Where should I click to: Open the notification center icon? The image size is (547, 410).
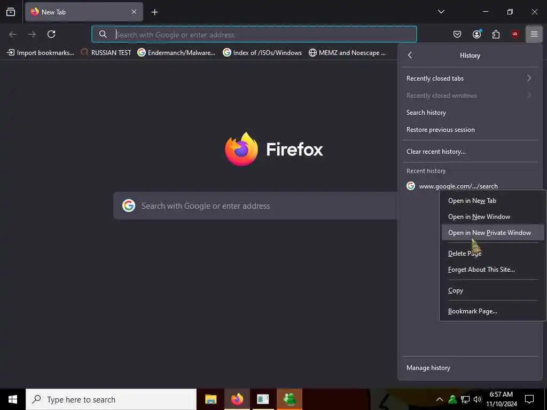click(x=529, y=399)
